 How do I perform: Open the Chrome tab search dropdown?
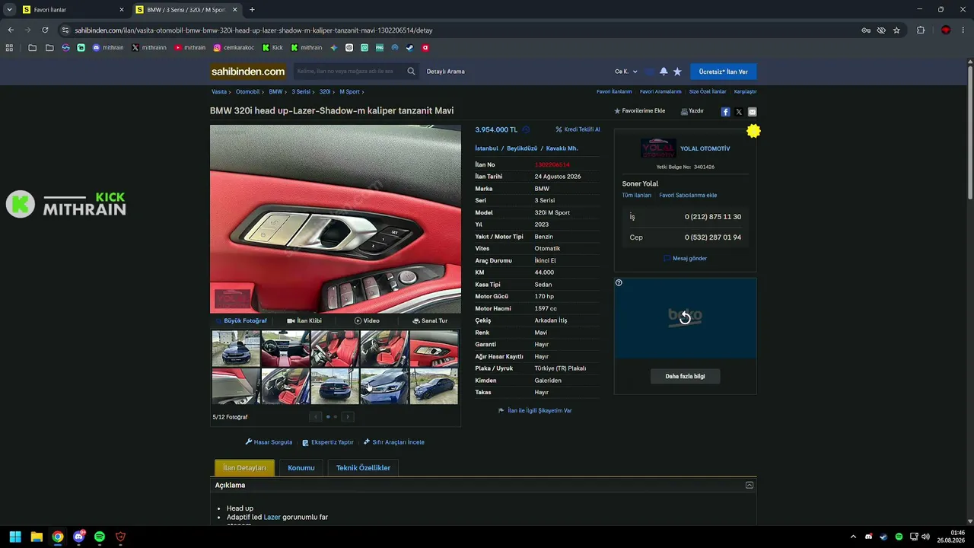9,10
